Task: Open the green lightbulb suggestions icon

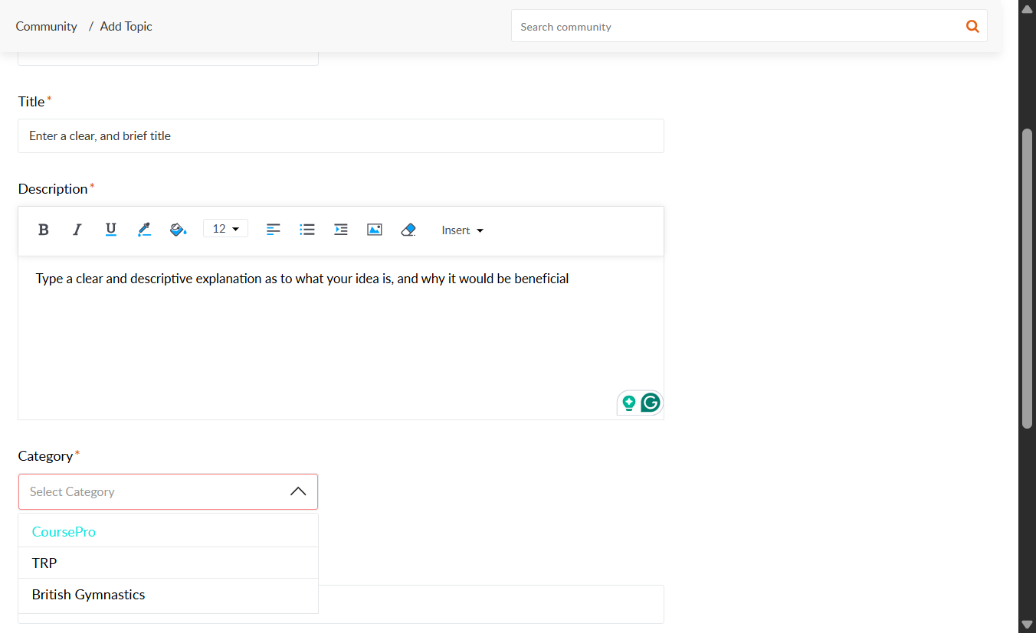Action: pyautogui.click(x=629, y=403)
